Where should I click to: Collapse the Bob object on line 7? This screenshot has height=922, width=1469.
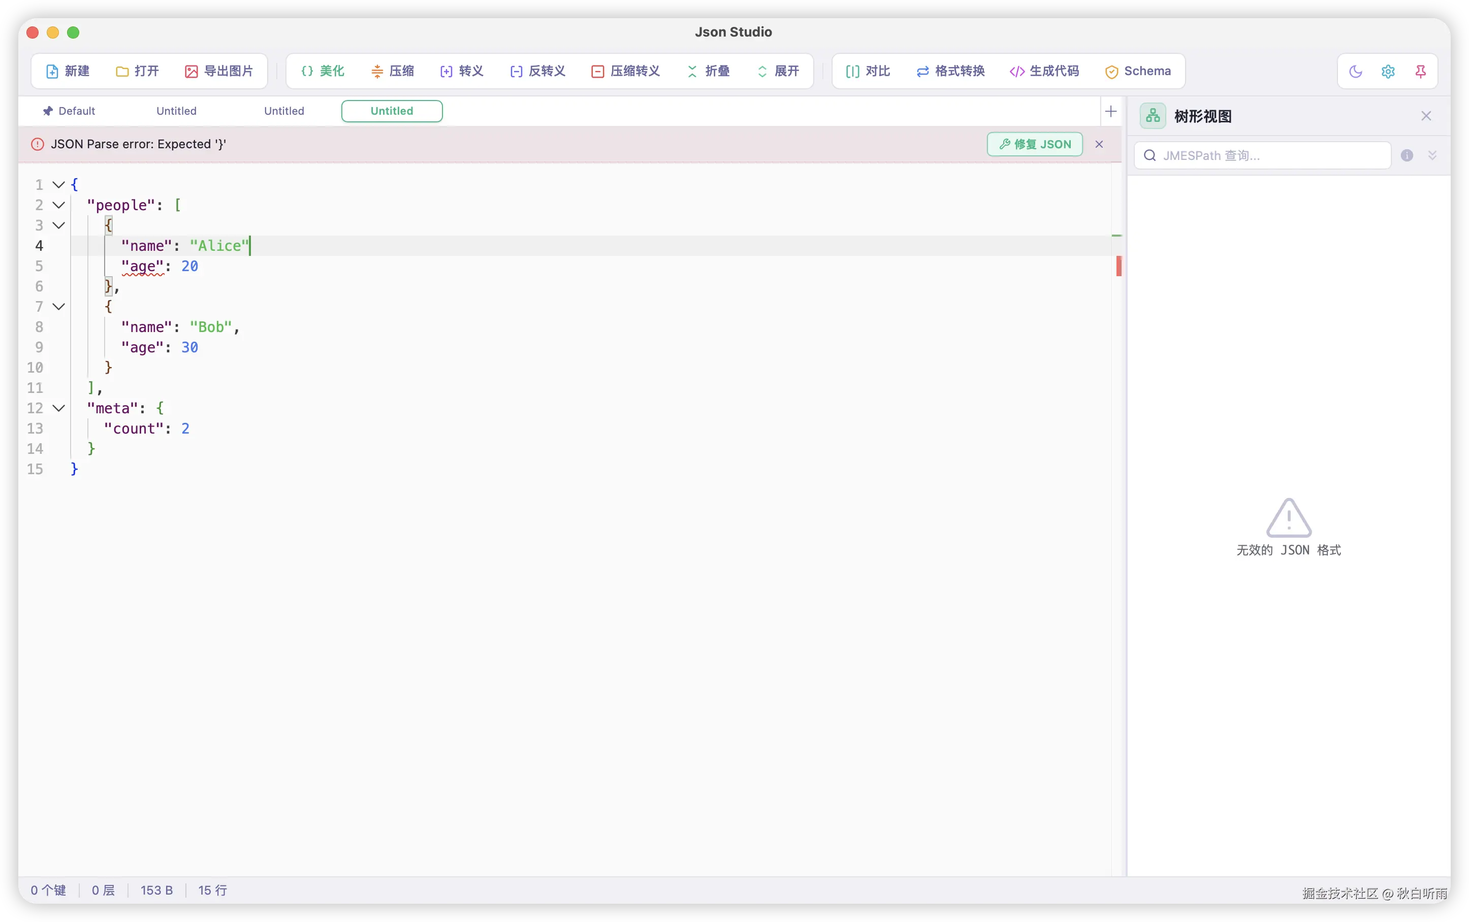point(58,307)
